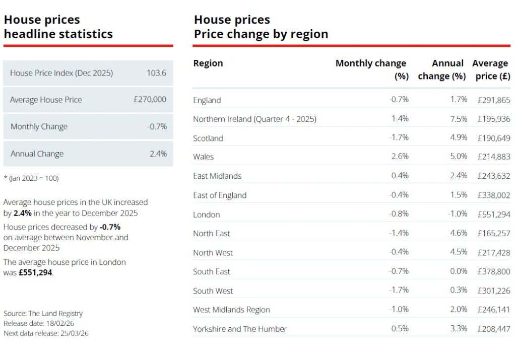Viewport: 516px width, 357px height.
Task: Select the East Midlands row label
Action: [217, 176]
